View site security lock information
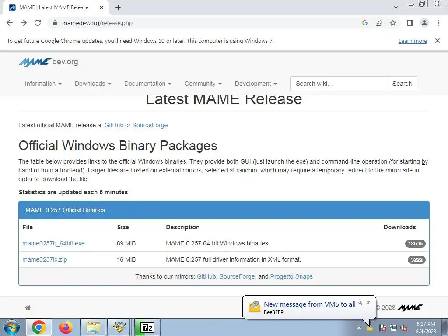448x336 pixels. (55, 23)
